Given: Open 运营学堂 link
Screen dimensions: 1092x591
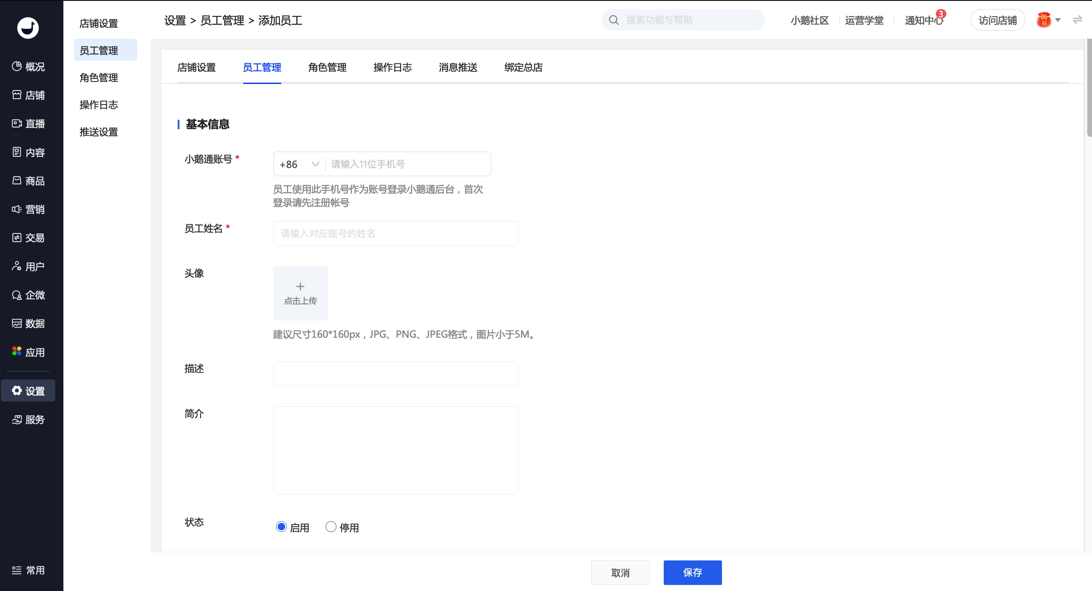Looking at the screenshot, I should 864,20.
